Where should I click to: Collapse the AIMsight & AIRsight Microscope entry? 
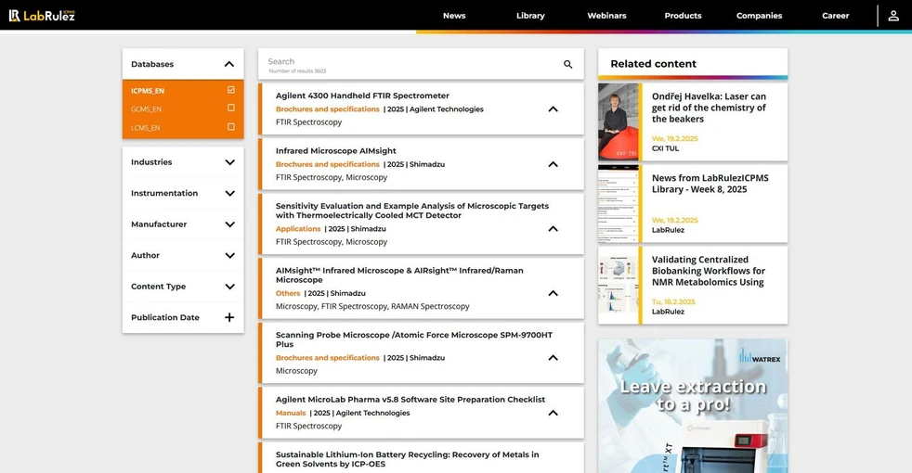click(554, 293)
